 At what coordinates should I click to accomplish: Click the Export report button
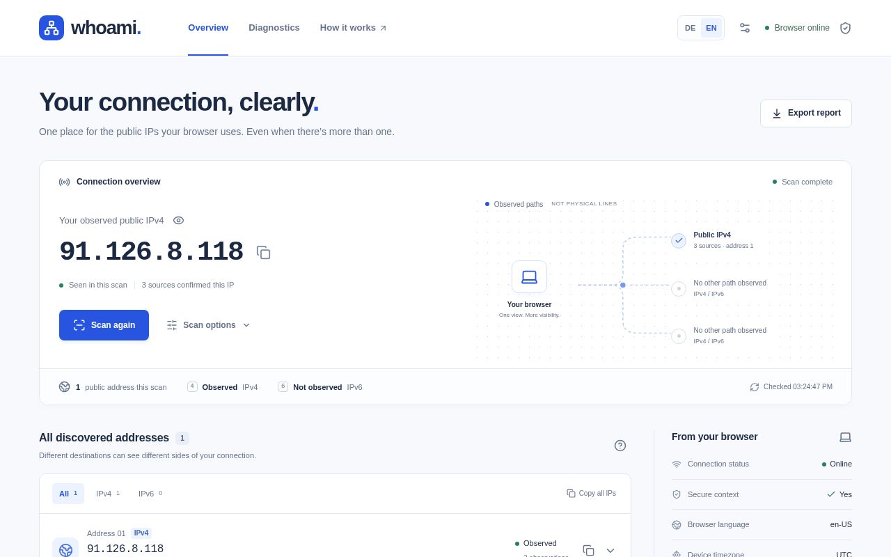coord(806,113)
